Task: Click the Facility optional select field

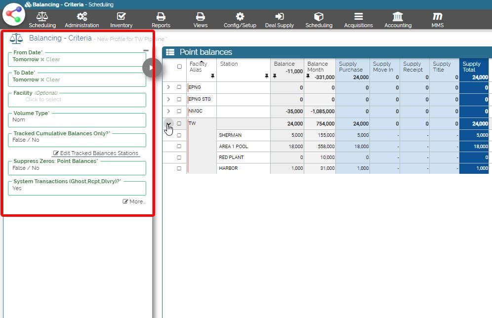Action: pos(77,99)
